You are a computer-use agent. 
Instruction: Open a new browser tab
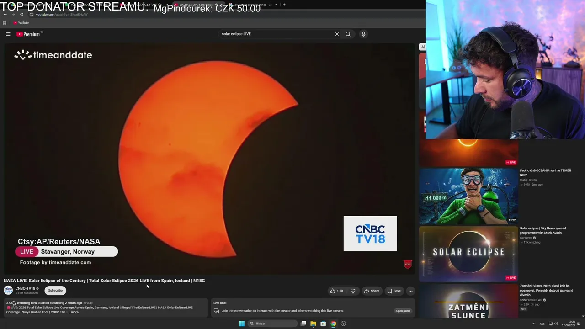click(x=284, y=5)
